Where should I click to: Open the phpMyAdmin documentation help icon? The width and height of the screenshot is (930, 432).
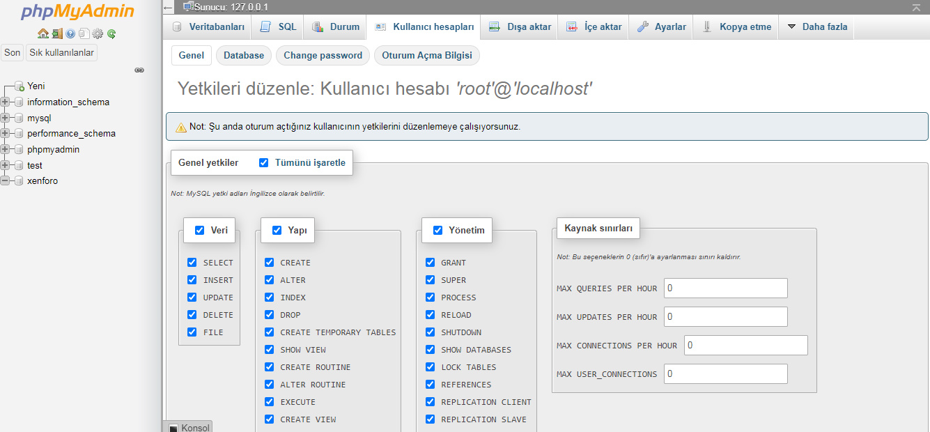pyautogui.click(x=70, y=33)
